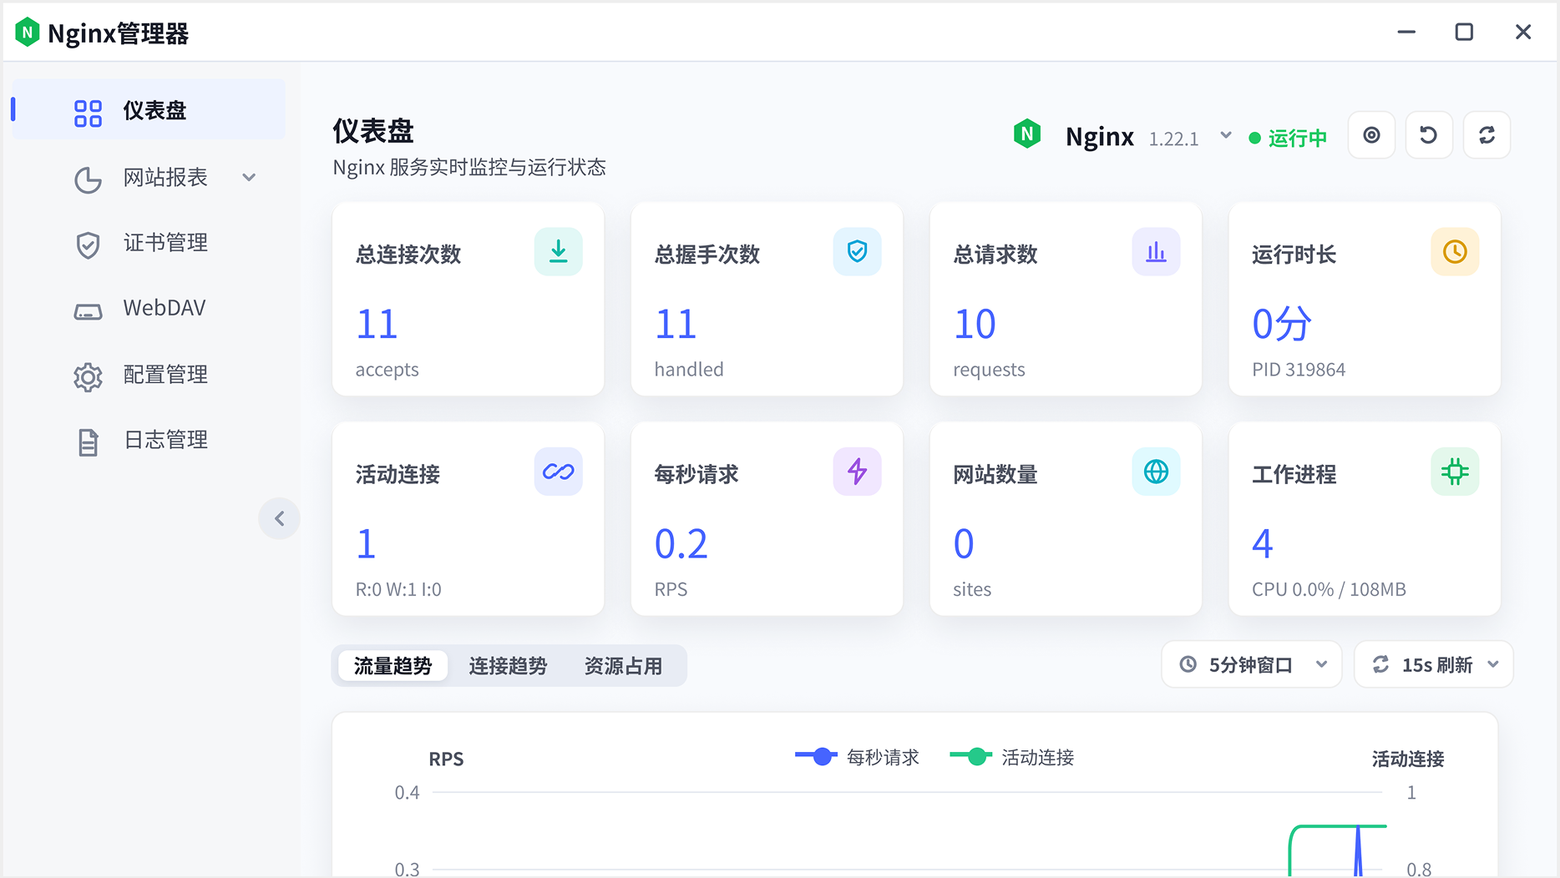This screenshot has height=878, width=1560.
Task: Click the handled count value in 总握手次数 card
Action: click(x=676, y=324)
